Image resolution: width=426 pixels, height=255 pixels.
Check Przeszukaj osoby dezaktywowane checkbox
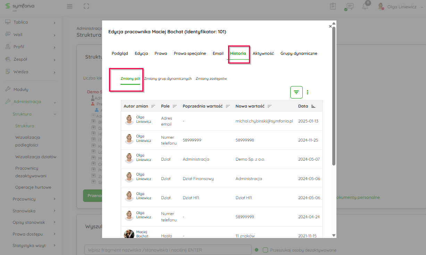coord(266,250)
